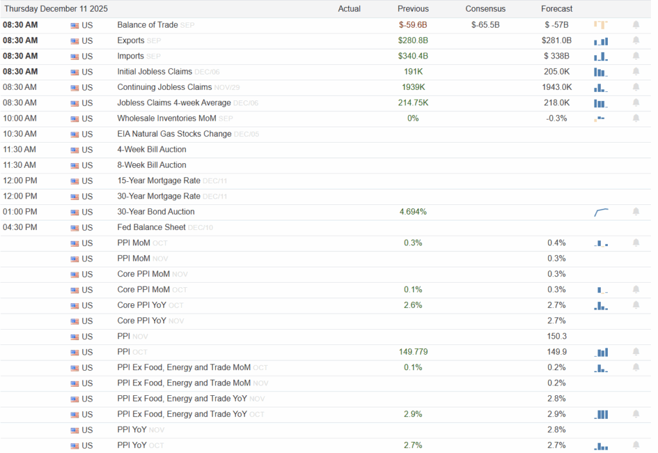Select the Imports chart icon
Screen dimensions: 658x453
(601, 56)
